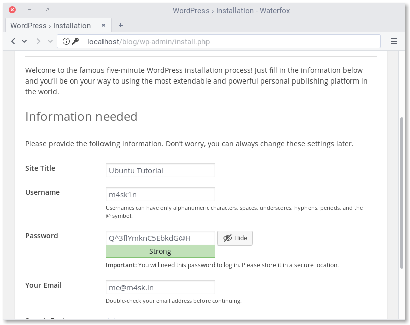This screenshot has height=325, width=410.
Task: Click the Site Title field containing Ubuntu Tutorial
Action: click(x=160, y=170)
